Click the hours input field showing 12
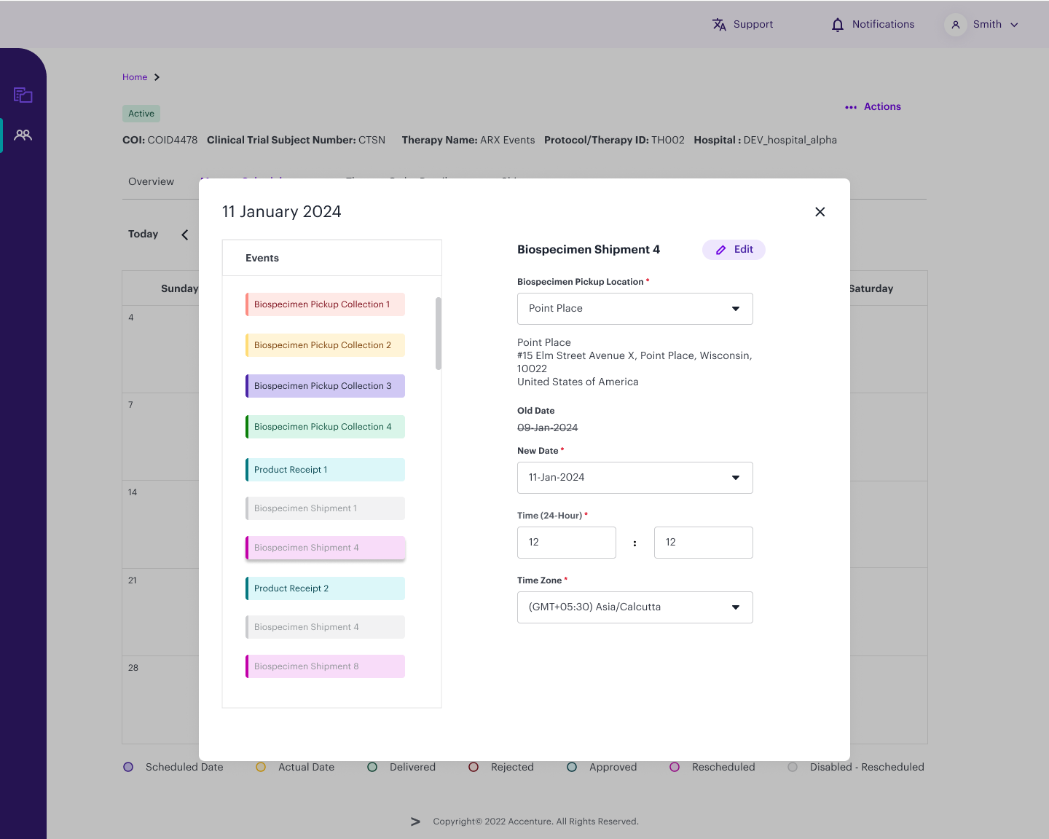 (x=566, y=543)
